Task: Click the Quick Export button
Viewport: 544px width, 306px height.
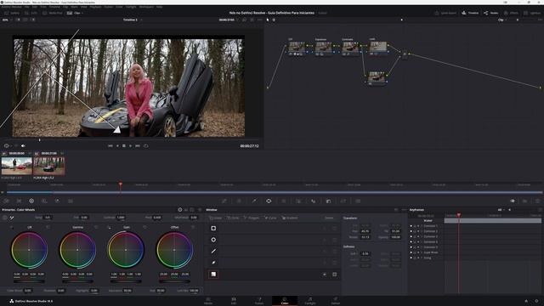Action: (x=445, y=13)
